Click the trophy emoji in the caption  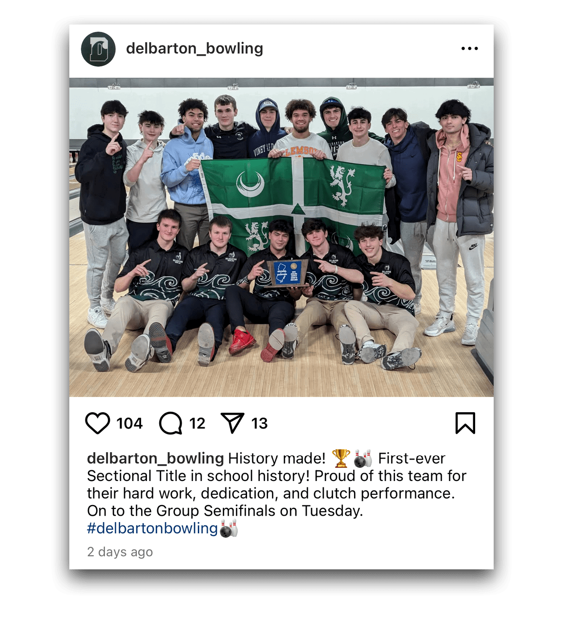click(x=341, y=458)
